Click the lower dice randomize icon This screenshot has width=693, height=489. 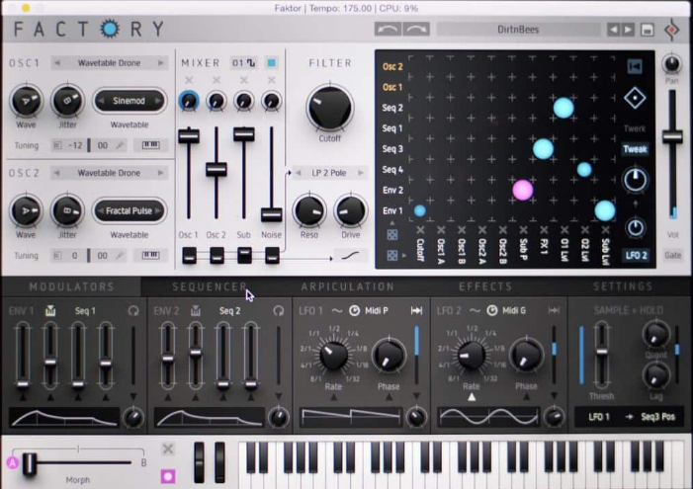coord(392,255)
